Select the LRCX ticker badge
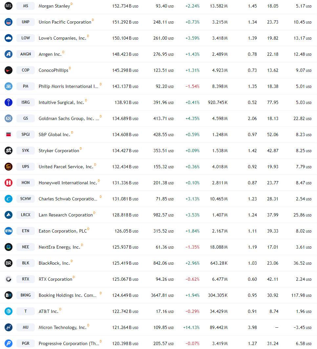Viewport: 317px width, 349px height. pos(26,215)
